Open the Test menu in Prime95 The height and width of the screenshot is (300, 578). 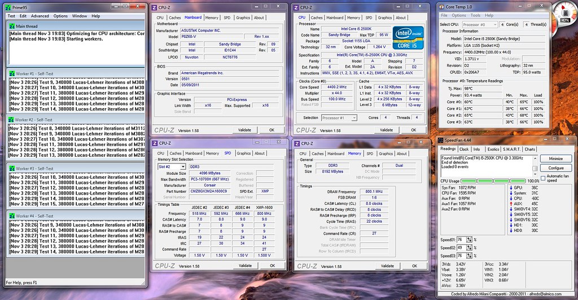tap(11, 16)
